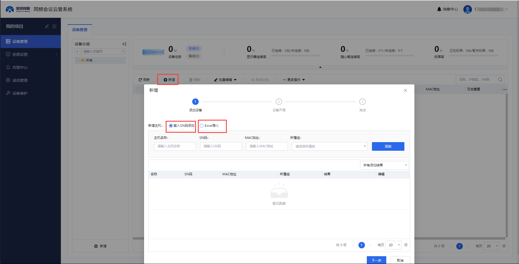Image resolution: width=519 pixels, height=264 pixels.
Task: Tick the select-all checkbox in device table
Action: [x=138, y=89]
